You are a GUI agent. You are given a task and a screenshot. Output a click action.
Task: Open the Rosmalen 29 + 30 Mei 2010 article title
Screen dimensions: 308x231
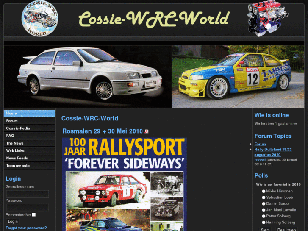coord(103,131)
